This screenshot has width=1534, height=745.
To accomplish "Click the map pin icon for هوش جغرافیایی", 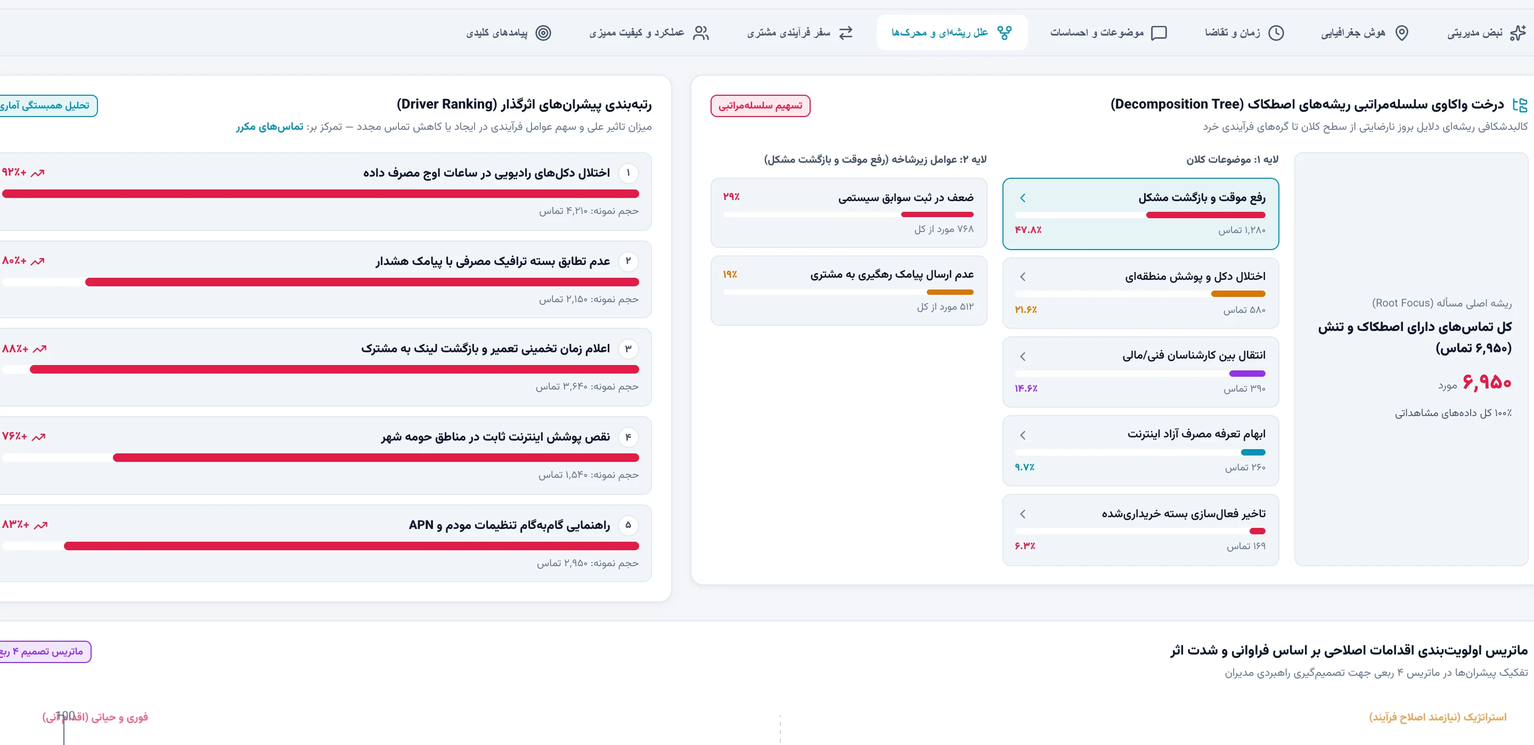I will tap(1402, 33).
